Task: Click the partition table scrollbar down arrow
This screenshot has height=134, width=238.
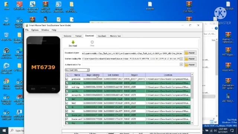Action: coord(192,123)
